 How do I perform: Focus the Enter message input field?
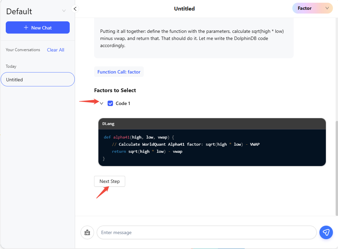[x=206, y=232]
